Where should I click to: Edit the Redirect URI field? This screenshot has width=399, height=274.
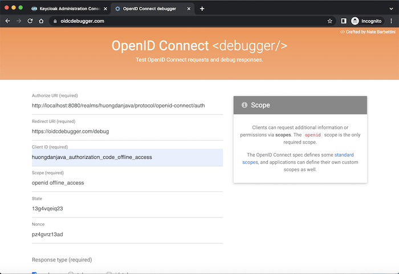click(x=127, y=131)
